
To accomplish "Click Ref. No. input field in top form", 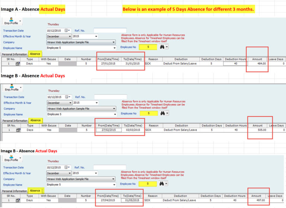I will (110, 31).
